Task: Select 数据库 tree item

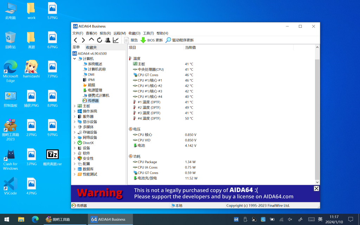Action: click(x=86, y=169)
